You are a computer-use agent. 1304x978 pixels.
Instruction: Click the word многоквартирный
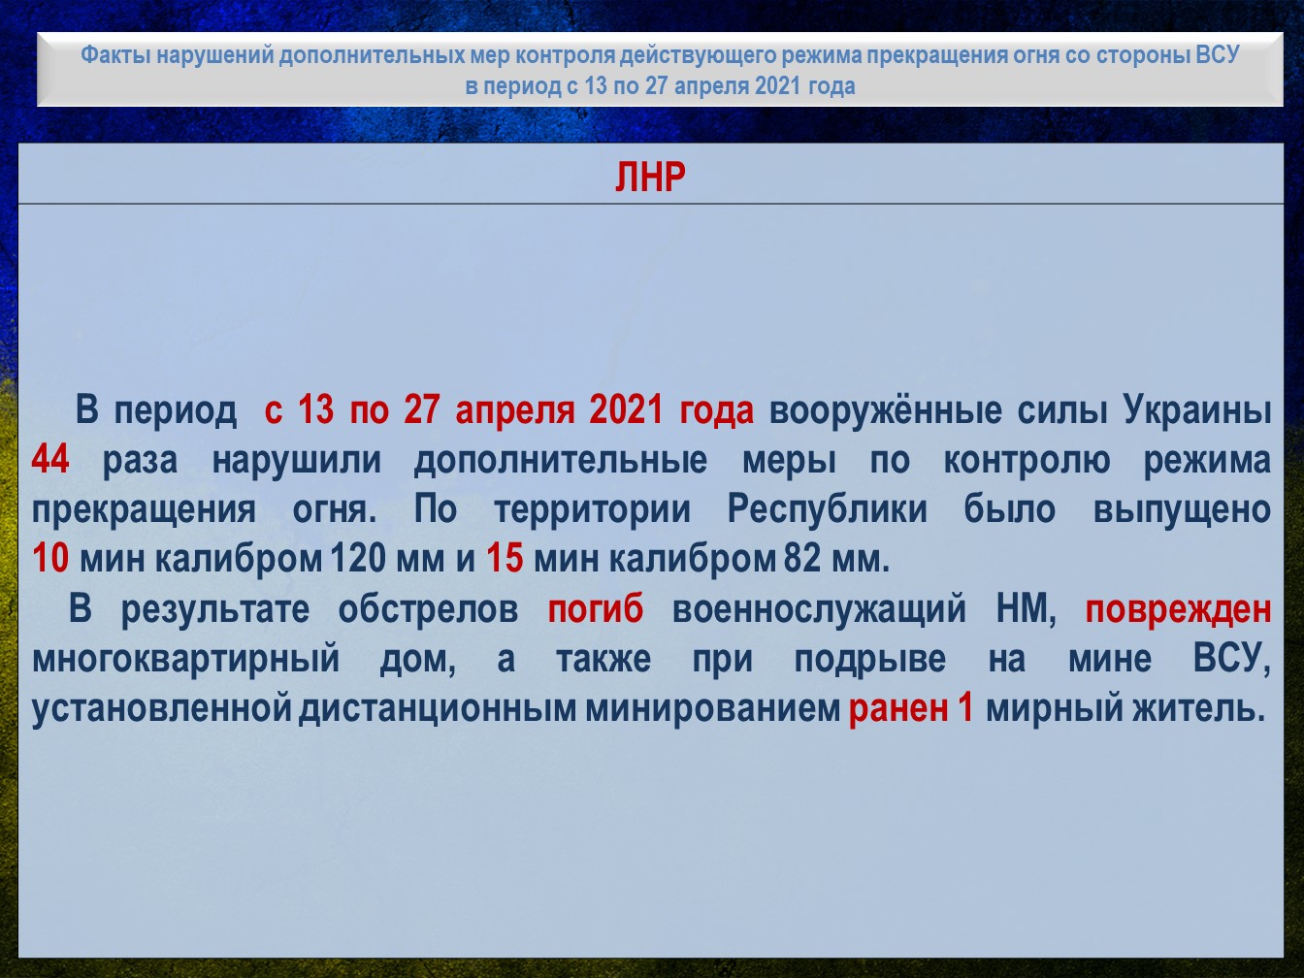(x=185, y=660)
